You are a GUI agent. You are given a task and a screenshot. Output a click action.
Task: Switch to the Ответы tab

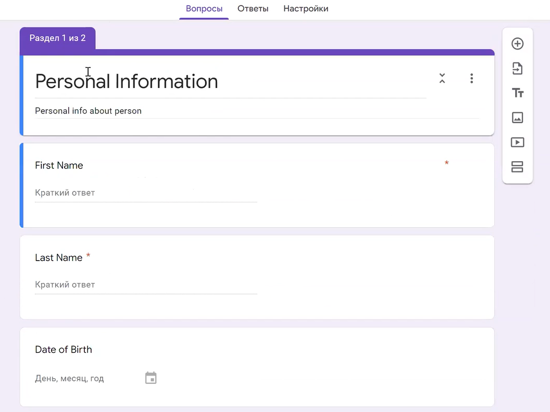tap(253, 9)
